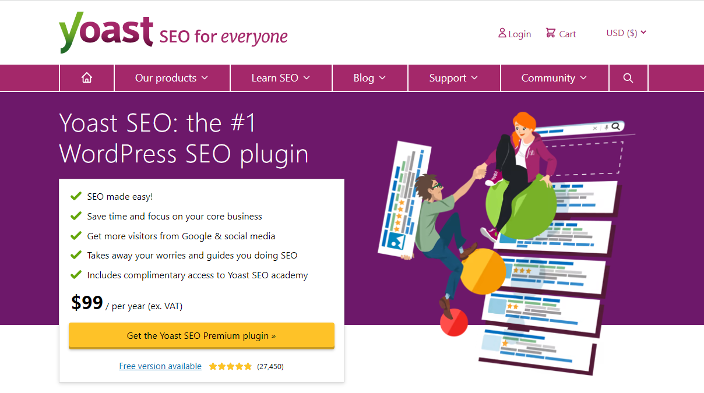Click the green checkmark beside 'SEO made easy!'
The height and width of the screenshot is (393, 704).
click(x=76, y=196)
